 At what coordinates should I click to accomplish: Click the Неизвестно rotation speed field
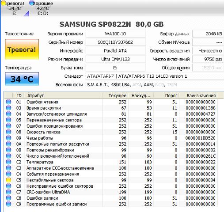click(208, 51)
